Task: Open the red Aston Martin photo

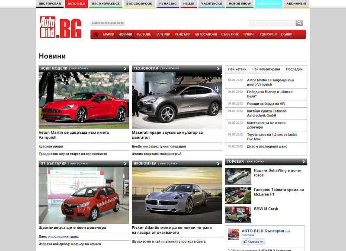Action: pyautogui.click(x=84, y=100)
